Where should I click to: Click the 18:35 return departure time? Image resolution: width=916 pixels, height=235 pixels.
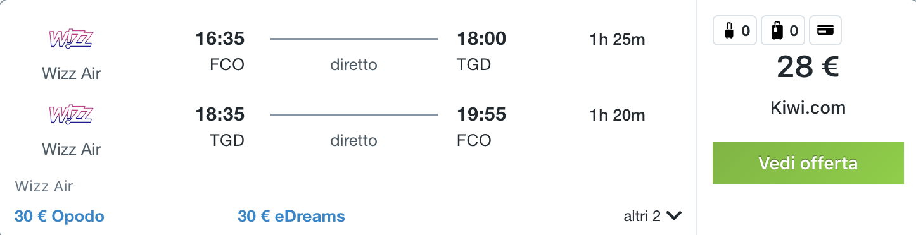point(220,115)
